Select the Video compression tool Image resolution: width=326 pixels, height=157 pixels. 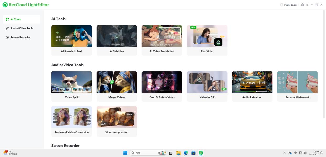pyautogui.click(x=117, y=121)
